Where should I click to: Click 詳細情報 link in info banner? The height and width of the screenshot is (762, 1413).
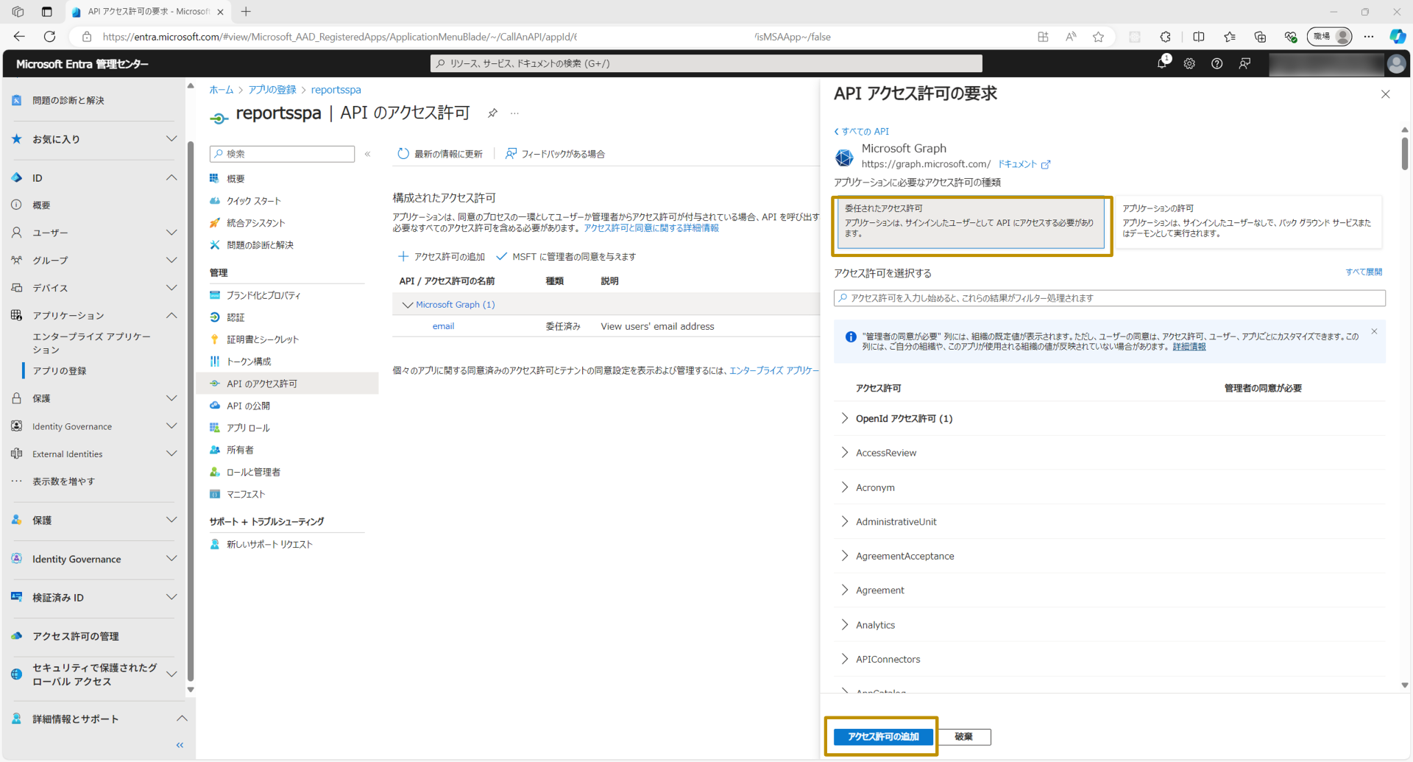click(x=1189, y=347)
